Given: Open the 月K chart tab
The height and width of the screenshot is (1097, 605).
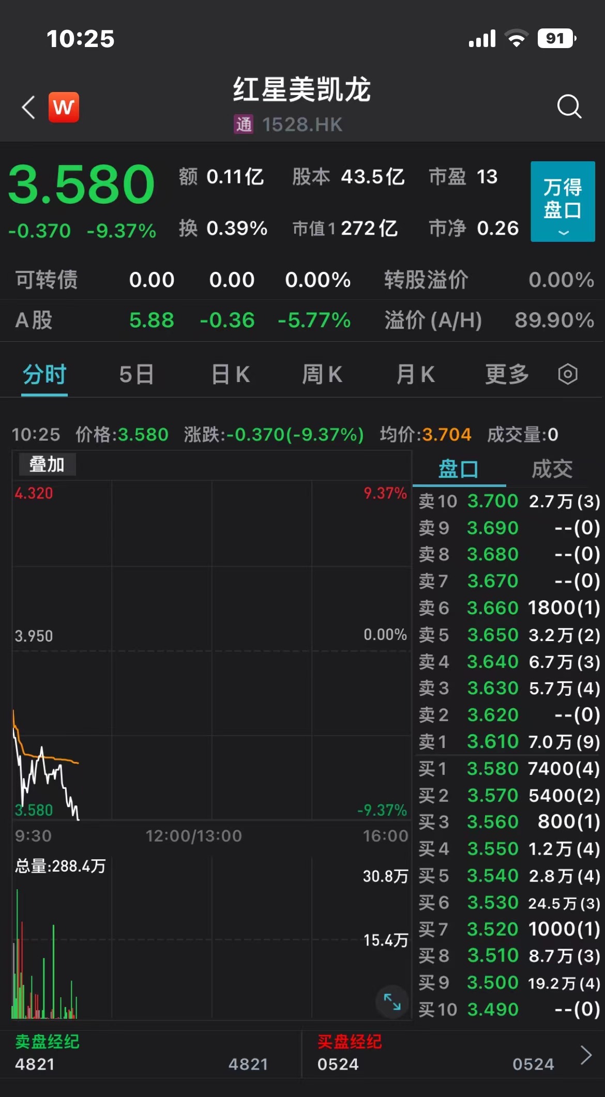Looking at the screenshot, I should click(415, 374).
